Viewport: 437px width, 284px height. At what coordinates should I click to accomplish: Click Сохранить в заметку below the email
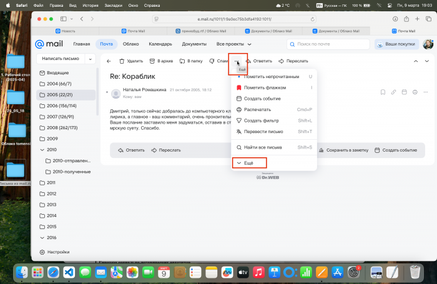click(343, 150)
